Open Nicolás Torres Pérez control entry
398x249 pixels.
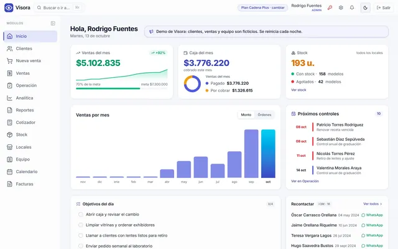click(337, 156)
